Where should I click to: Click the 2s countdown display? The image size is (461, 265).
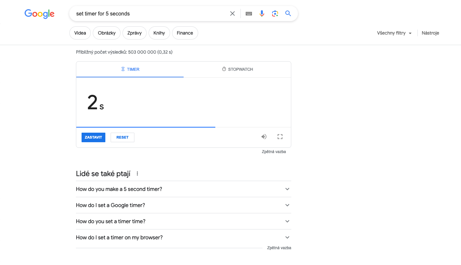click(x=95, y=103)
